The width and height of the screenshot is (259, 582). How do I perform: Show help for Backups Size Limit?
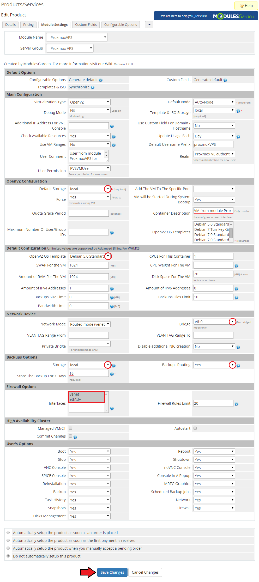112,298
